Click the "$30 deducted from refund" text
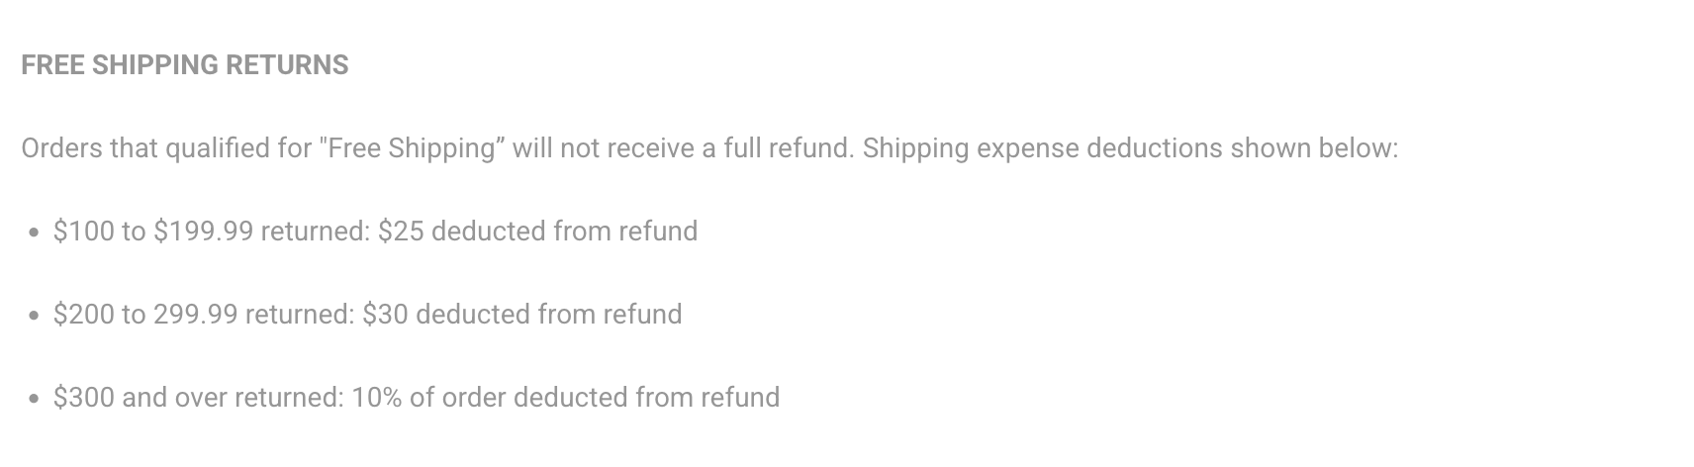 521,315
